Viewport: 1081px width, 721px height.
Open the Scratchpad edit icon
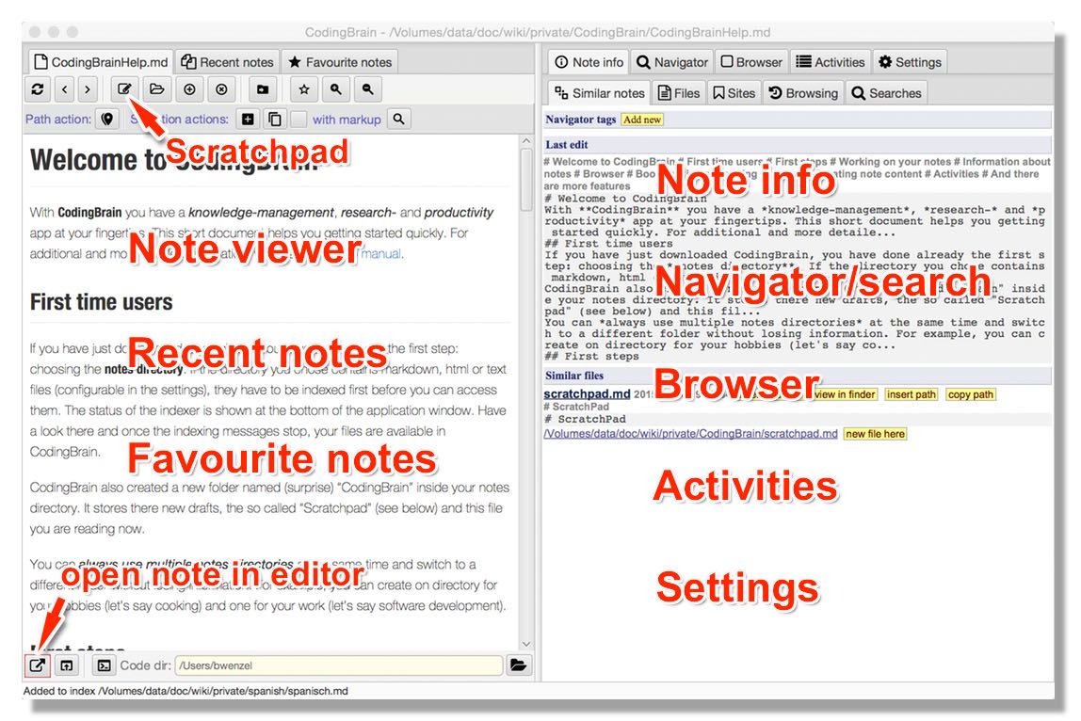[124, 89]
